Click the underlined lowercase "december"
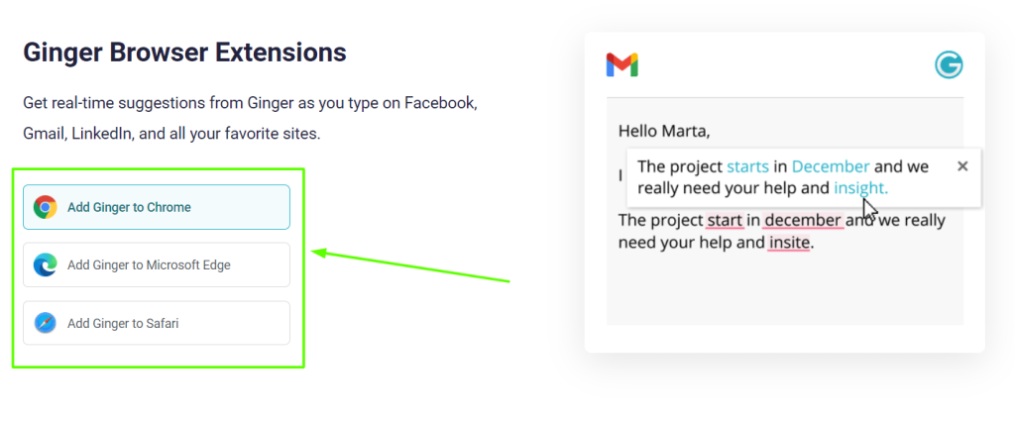1015x422 pixels. [803, 220]
